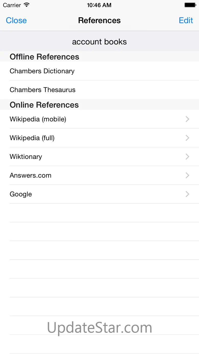Select Chambers Thesaurus entry
The image size is (199, 354).
click(43, 90)
